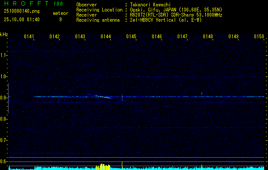Viewport: 268px width, 170px height.
Task: Click the 0.6 kHz frequency label
Action: click(x=3, y=161)
